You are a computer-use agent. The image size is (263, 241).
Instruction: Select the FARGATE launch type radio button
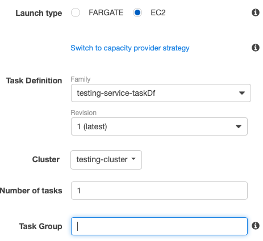coord(76,12)
